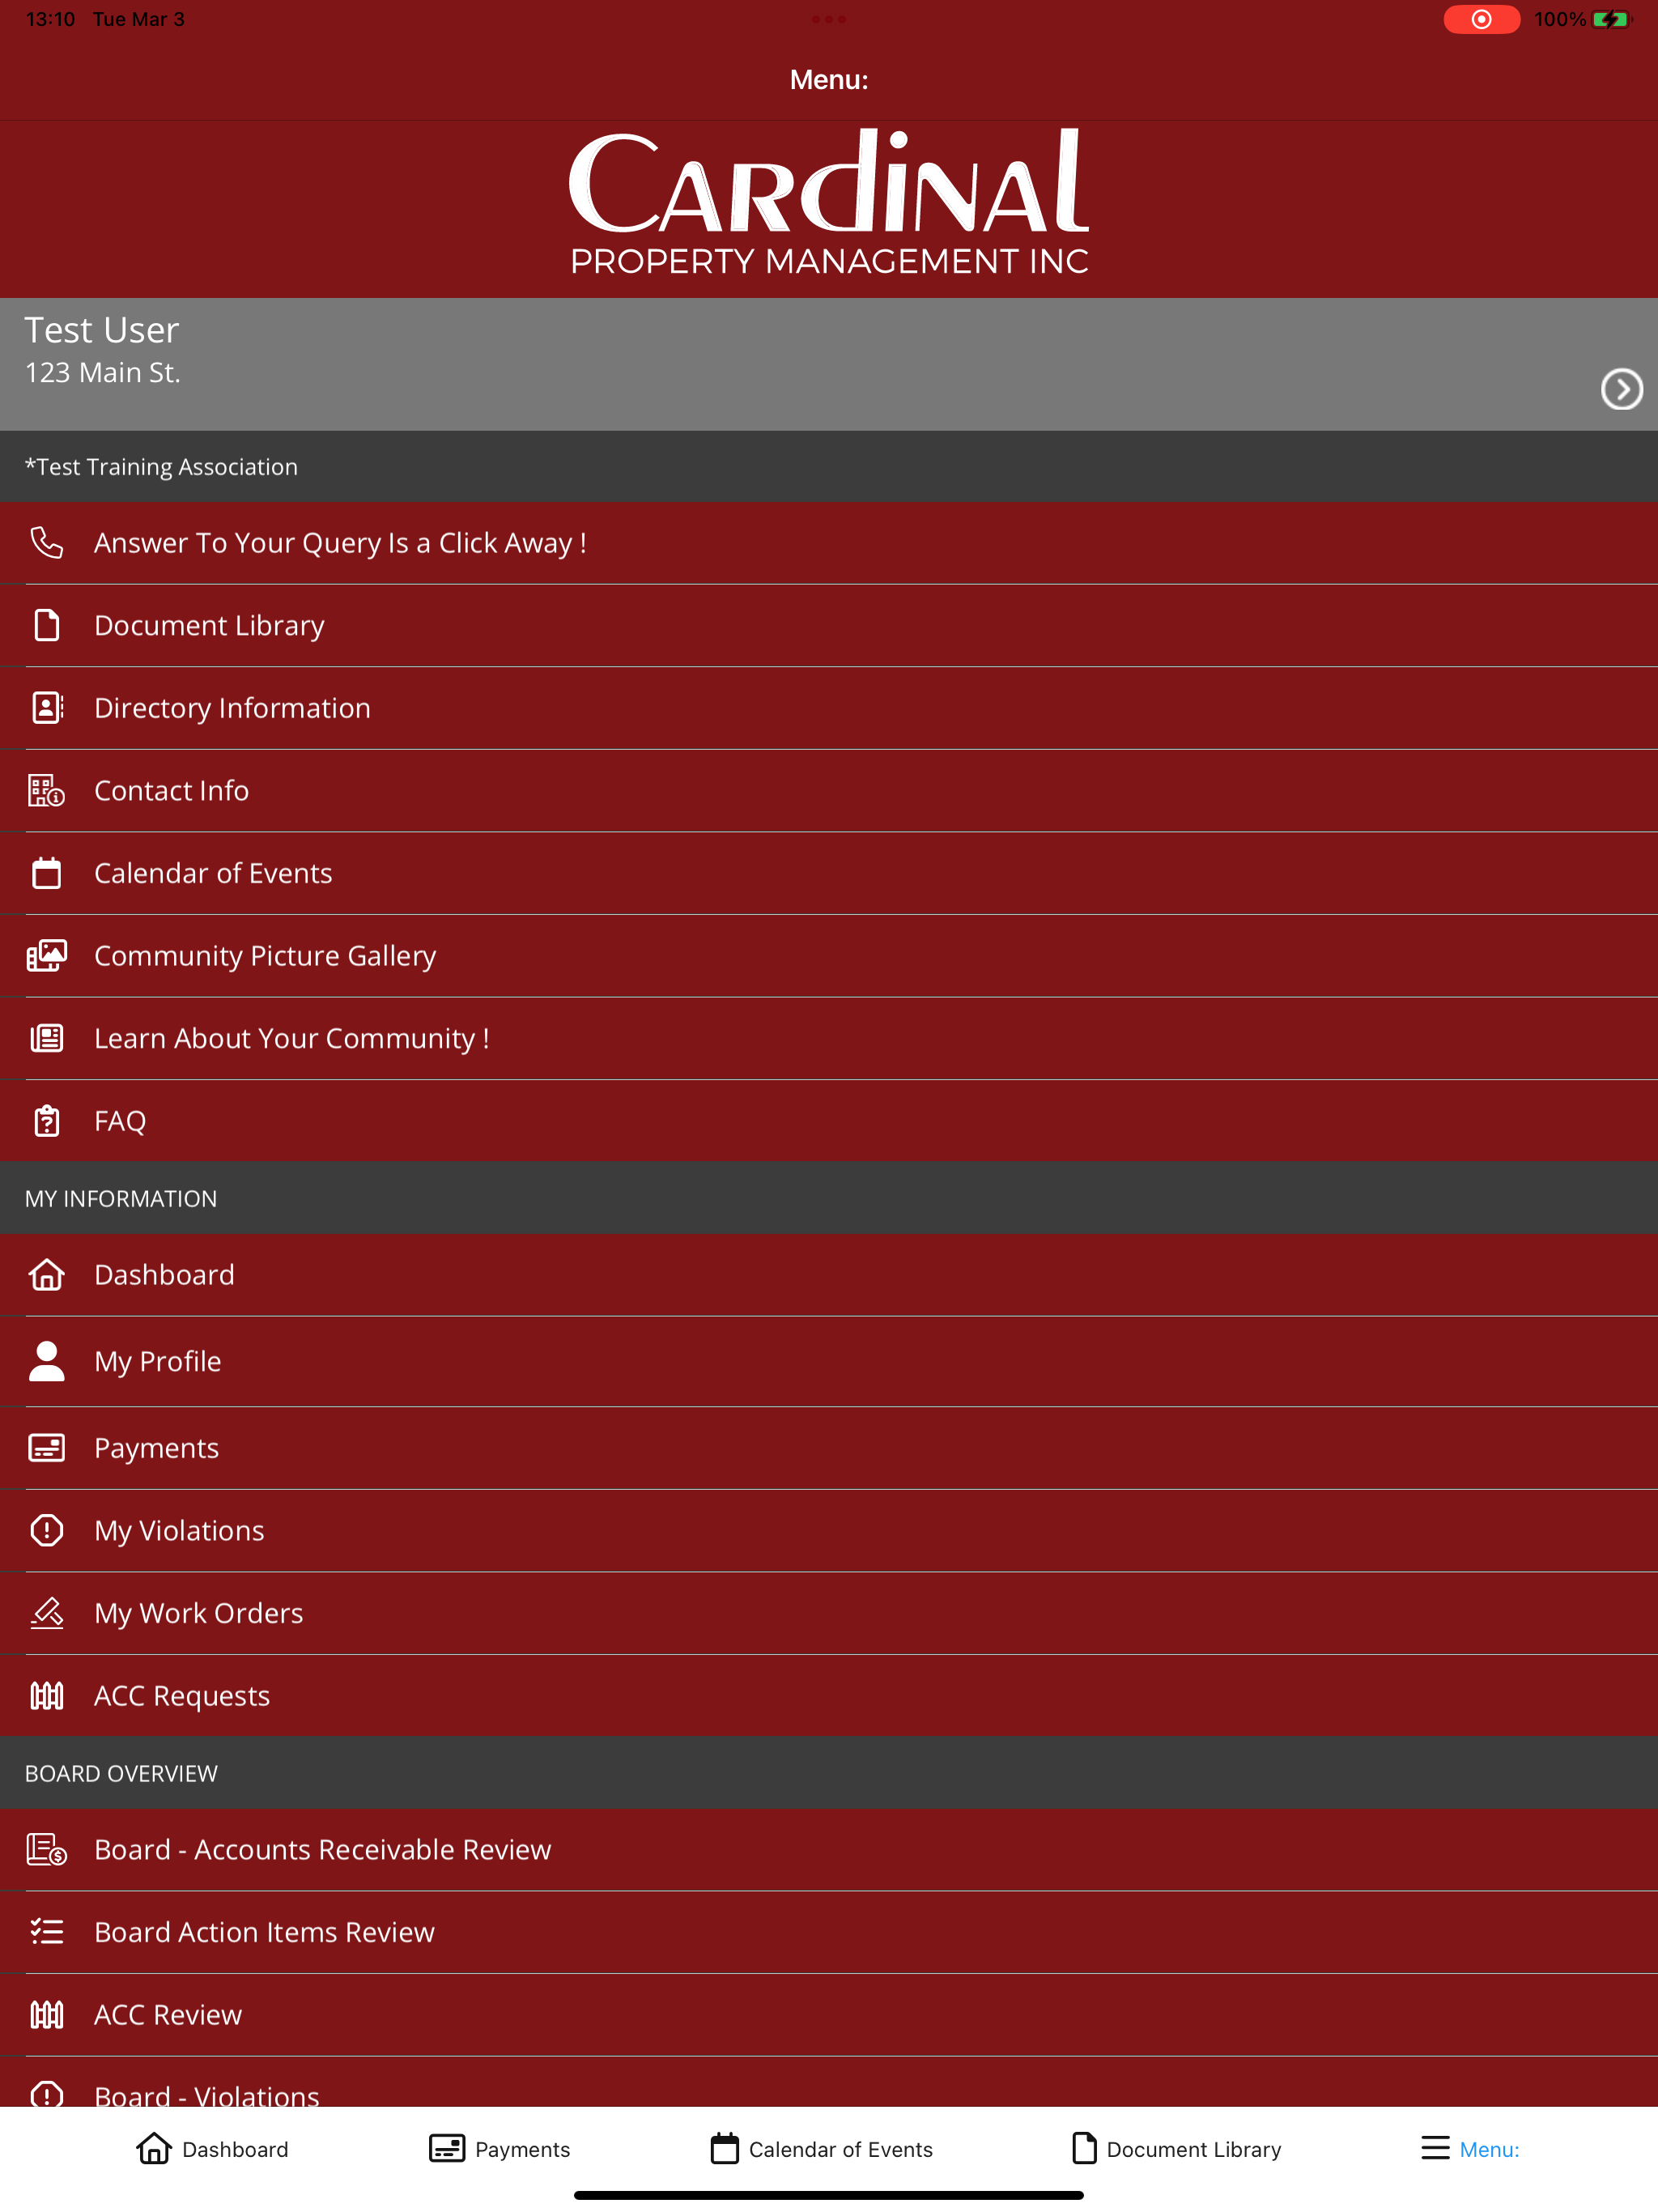1658x2212 pixels.
Task: Open the Document Library menu entry
Action: [x=829, y=626]
